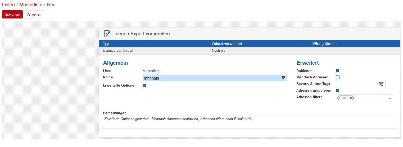Click into the Name text field

pos(212,78)
